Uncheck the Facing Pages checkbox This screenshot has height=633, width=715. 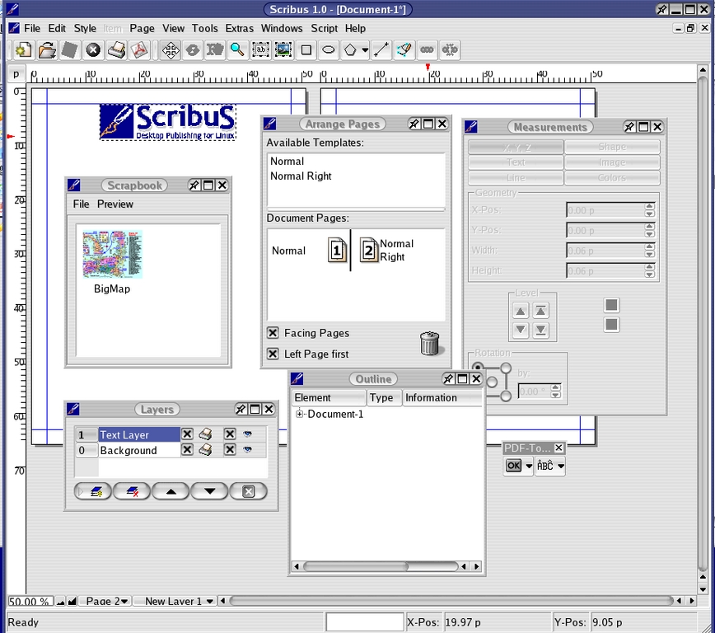(x=273, y=333)
